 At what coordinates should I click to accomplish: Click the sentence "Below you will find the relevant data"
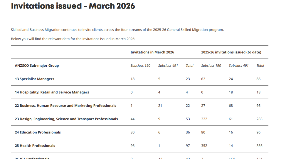pos(73,39)
